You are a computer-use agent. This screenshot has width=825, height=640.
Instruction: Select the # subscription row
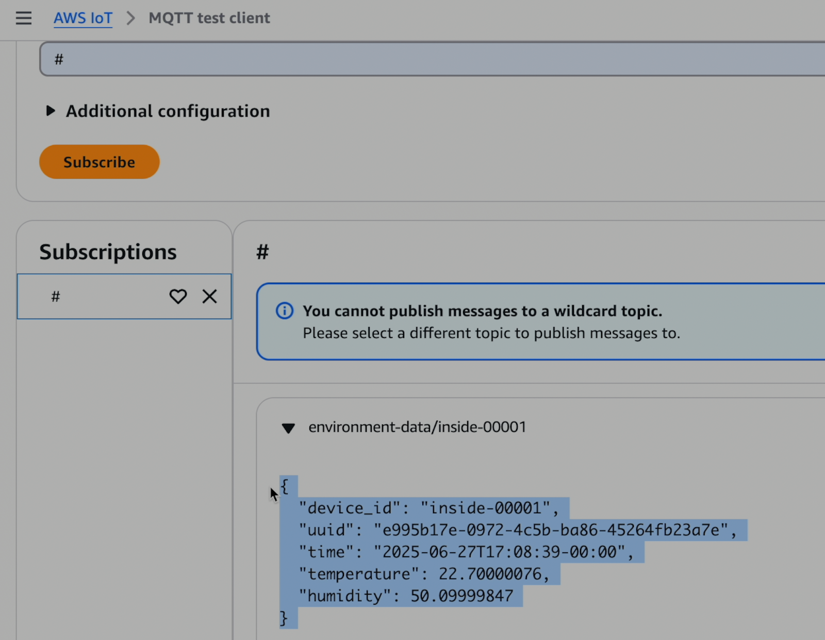[x=124, y=297]
